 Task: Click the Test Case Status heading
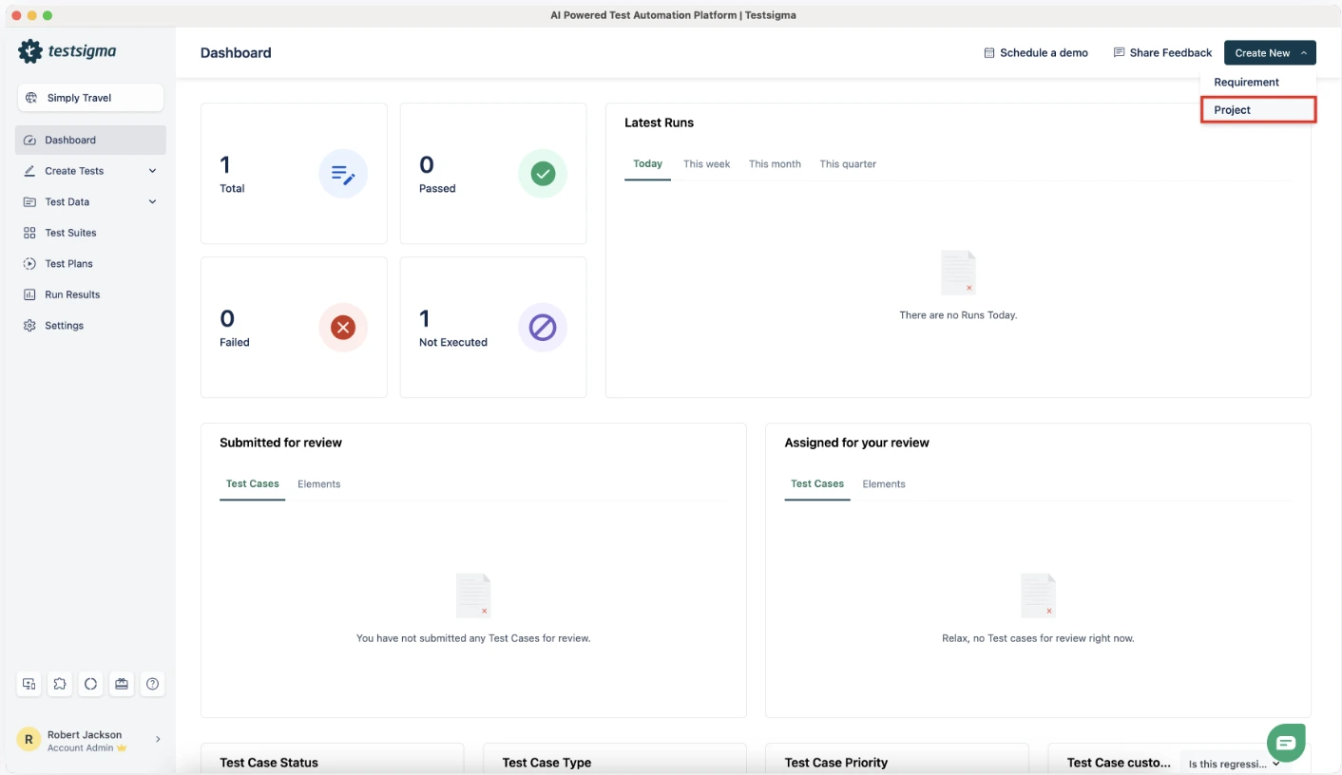pyautogui.click(x=269, y=763)
